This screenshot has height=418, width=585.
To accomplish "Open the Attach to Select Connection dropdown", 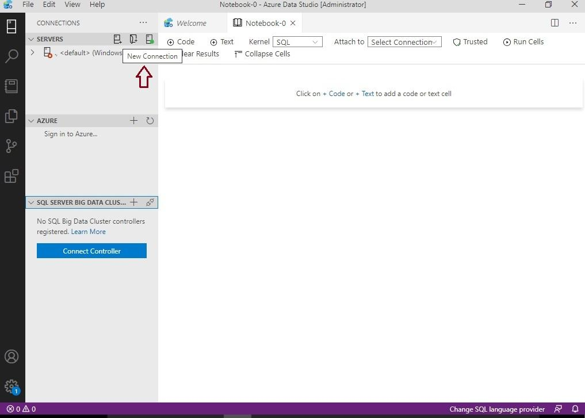I will coord(404,42).
